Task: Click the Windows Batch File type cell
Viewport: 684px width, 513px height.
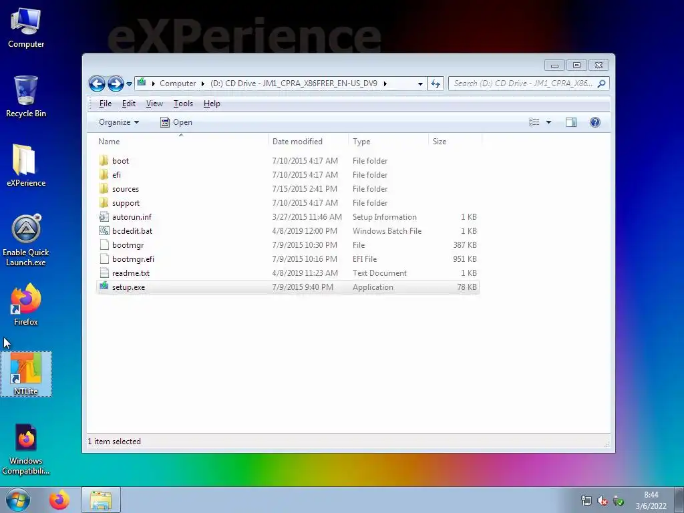Action: click(387, 230)
